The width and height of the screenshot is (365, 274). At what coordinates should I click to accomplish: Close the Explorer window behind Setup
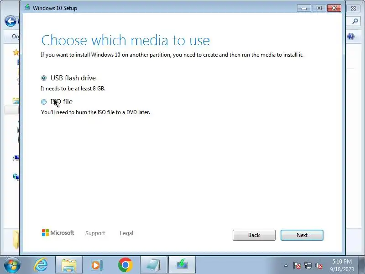pos(353,8)
